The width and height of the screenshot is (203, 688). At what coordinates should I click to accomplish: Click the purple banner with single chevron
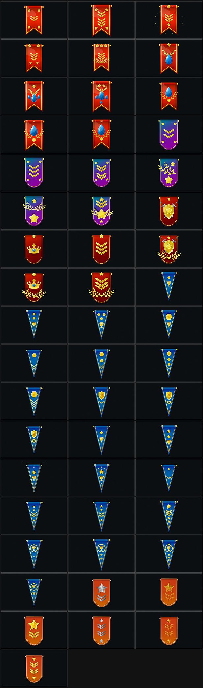pyautogui.click(x=169, y=135)
